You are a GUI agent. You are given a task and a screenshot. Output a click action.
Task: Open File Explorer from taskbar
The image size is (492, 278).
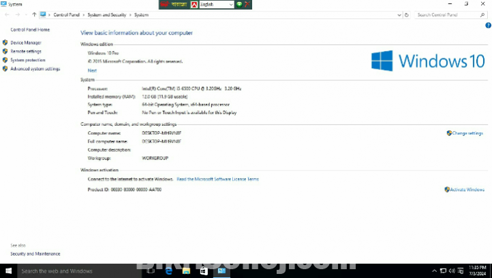point(187,271)
